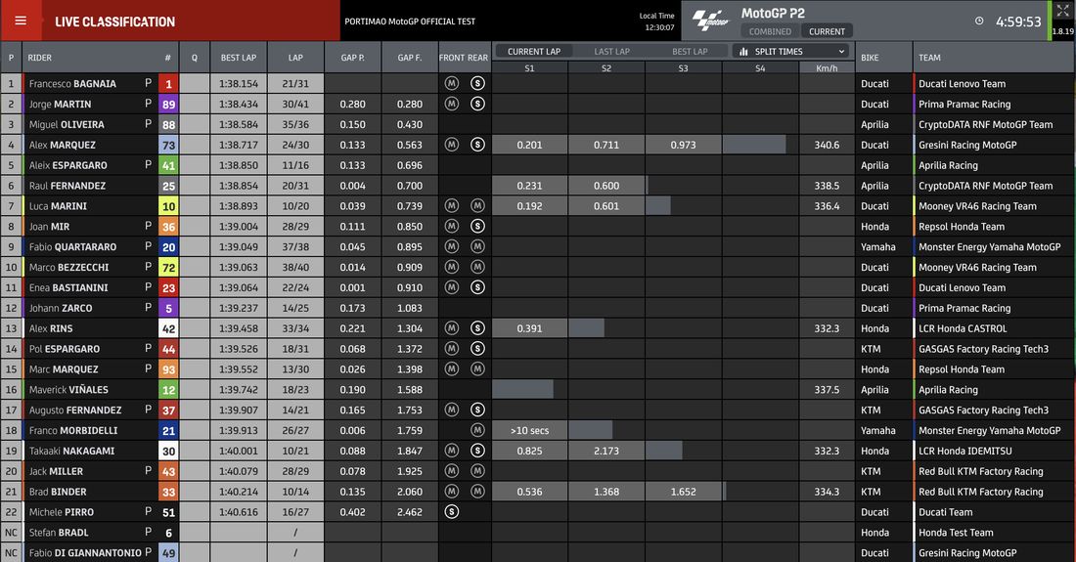Click Morbidelli's '>10 secs' split
This screenshot has width=1076, height=562.
coord(529,430)
